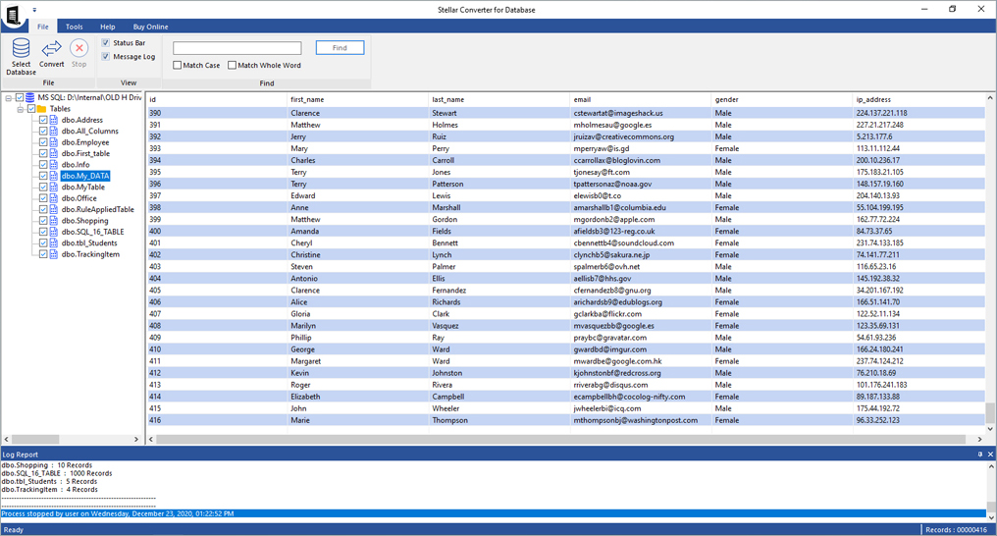Screen dimensions: 997x536
Task: Collapse the Tables tree node
Action: [20, 109]
